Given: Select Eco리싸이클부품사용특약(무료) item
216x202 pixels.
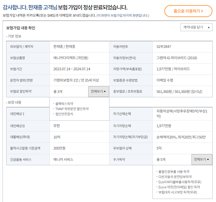Looking at the screenshot, I should click(178, 182).
